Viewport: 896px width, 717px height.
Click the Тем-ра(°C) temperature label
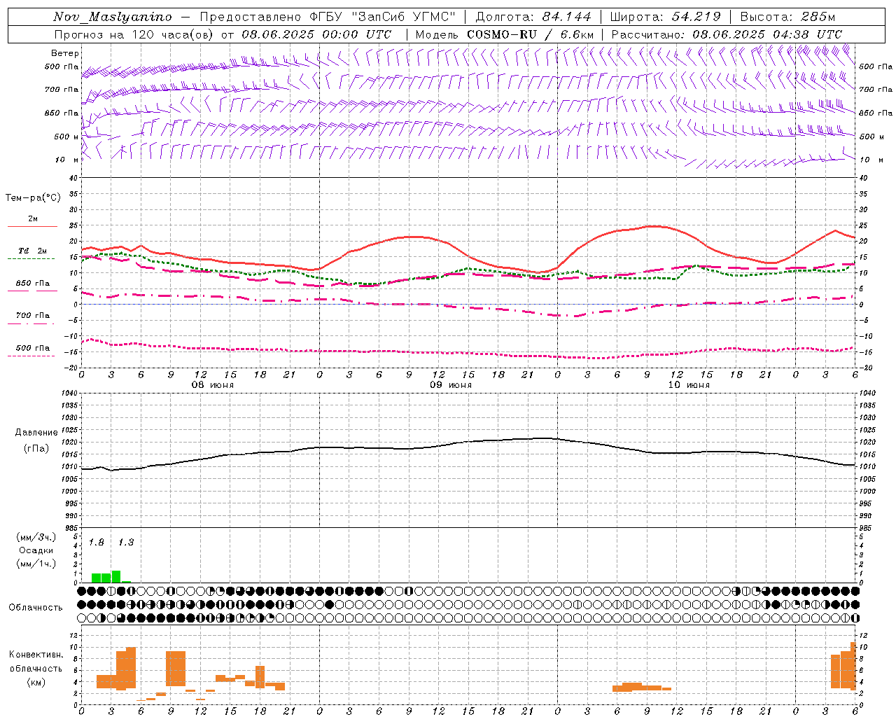33,198
